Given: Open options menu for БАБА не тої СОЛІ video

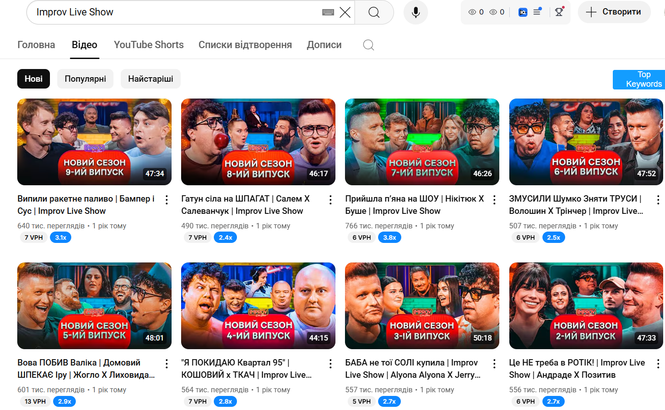Looking at the screenshot, I should pyautogui.click(x=494, y=364).
